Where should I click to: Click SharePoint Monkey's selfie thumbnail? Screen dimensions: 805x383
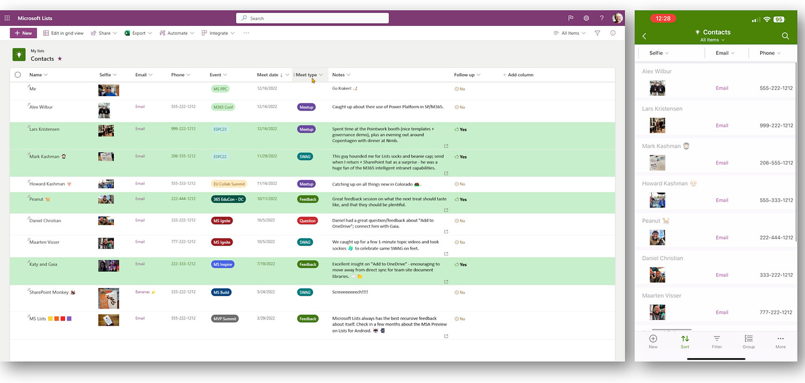108,298
